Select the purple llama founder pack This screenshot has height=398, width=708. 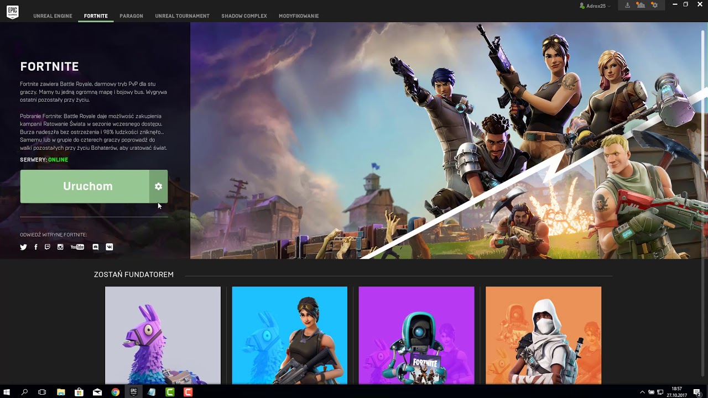163,335
